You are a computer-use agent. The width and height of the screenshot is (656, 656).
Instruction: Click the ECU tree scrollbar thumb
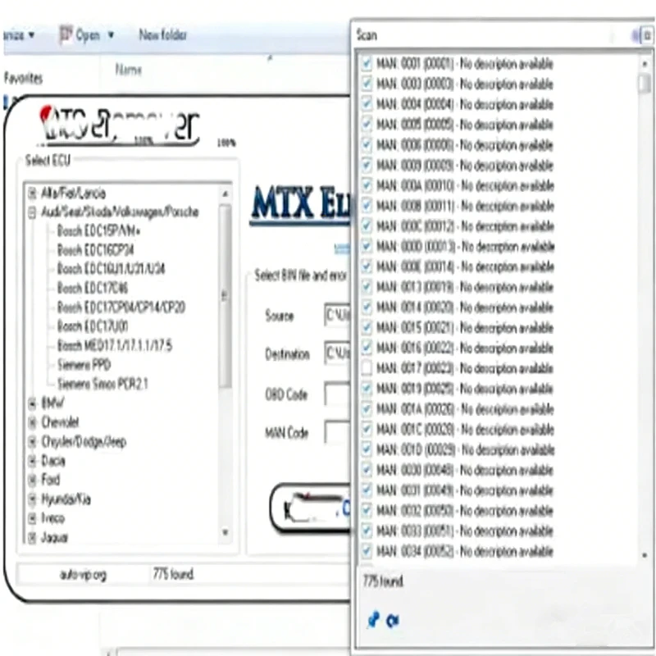click(x=225, y=296)
